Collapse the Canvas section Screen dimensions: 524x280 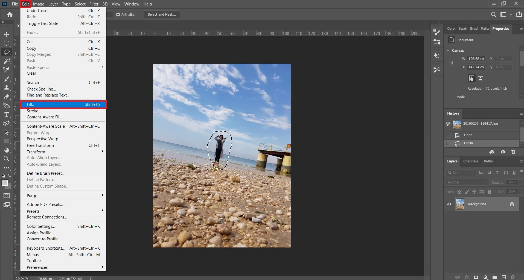point(448,50)
